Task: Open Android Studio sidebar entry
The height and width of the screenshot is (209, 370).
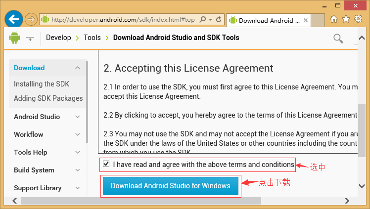Action: (37, 117)
